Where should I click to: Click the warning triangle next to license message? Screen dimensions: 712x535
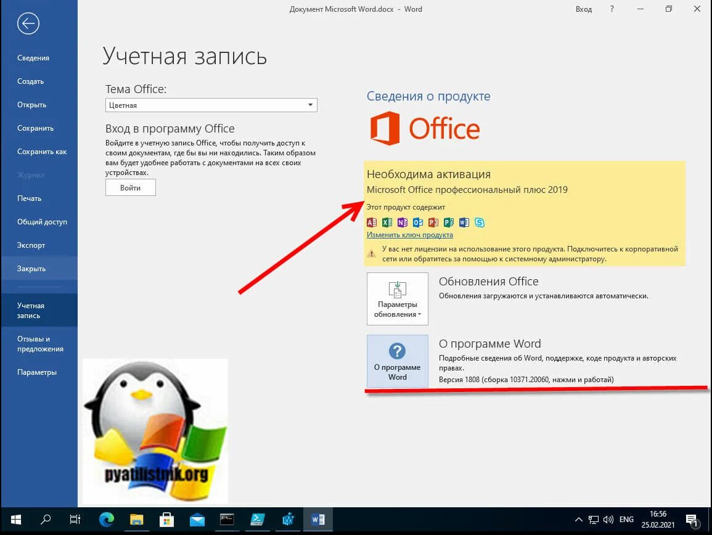pyautogui.click(x=371, y=254)
